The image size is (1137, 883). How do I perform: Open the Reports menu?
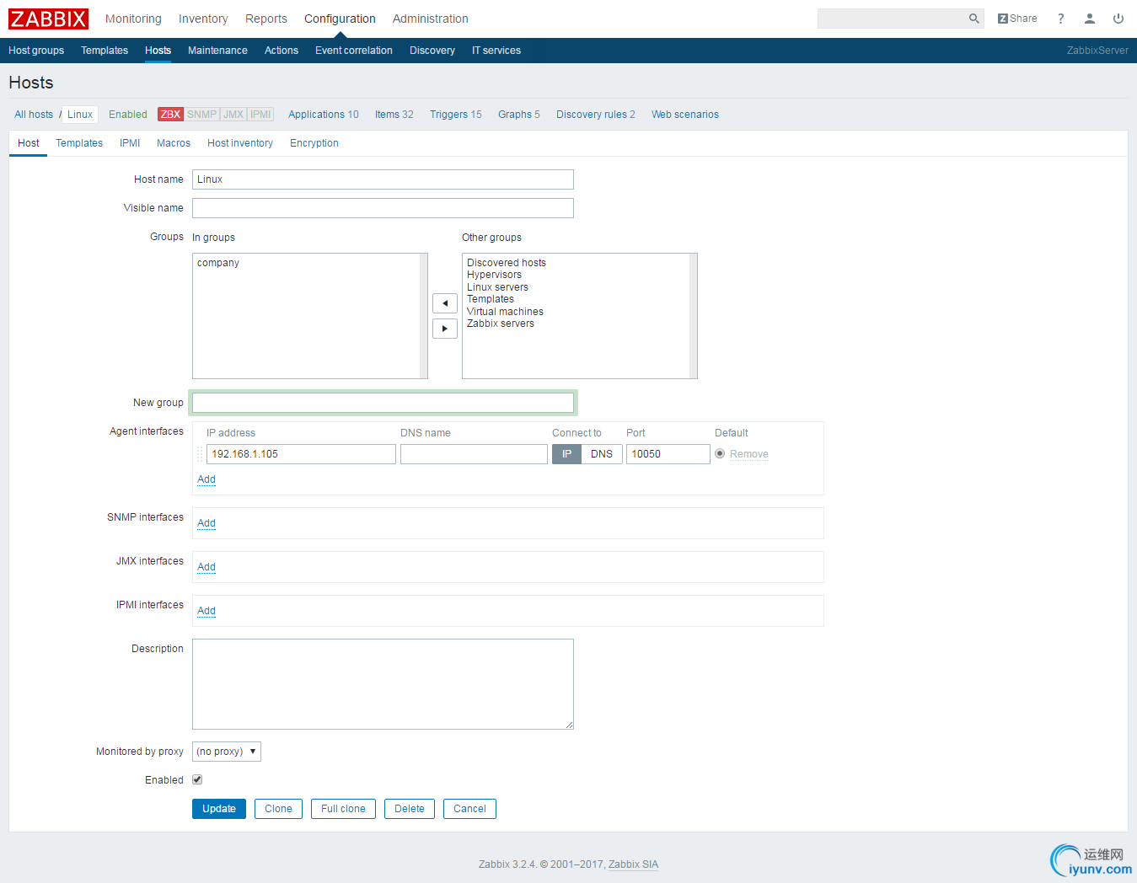(266, 19)
